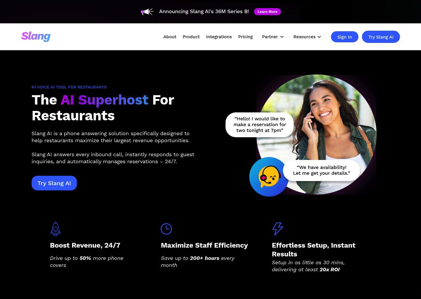Click the Sign In button

coord(345,37)
